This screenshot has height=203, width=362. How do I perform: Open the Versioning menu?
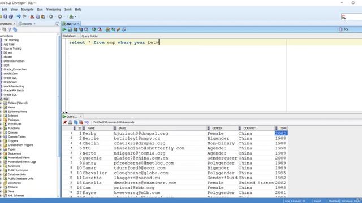54,10
